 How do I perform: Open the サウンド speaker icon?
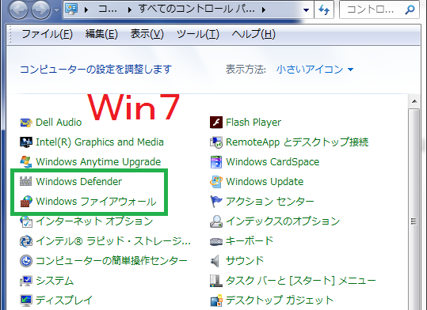click(x=215, y=260)
